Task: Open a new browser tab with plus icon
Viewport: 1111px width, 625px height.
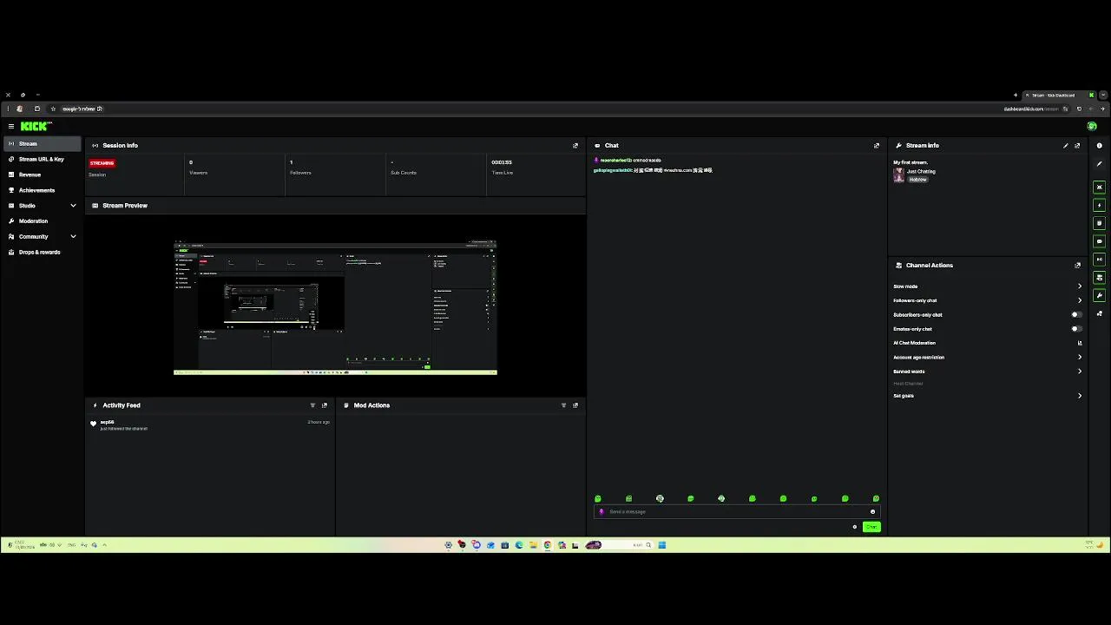Action: 1015,95
